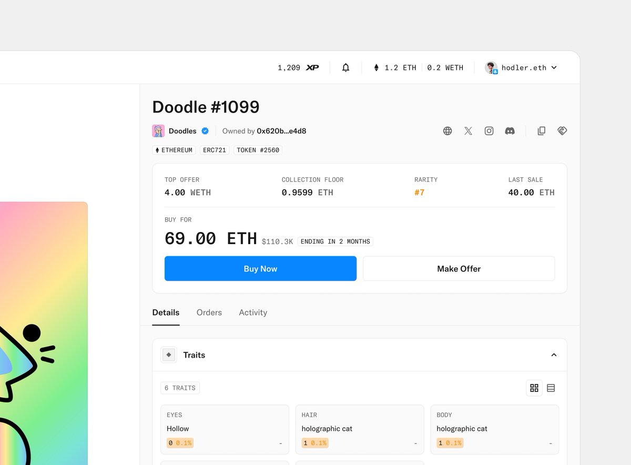Select the BODY holographic cat trait card
The width and height of the screenshot is (631, 465).
(494, 429)
